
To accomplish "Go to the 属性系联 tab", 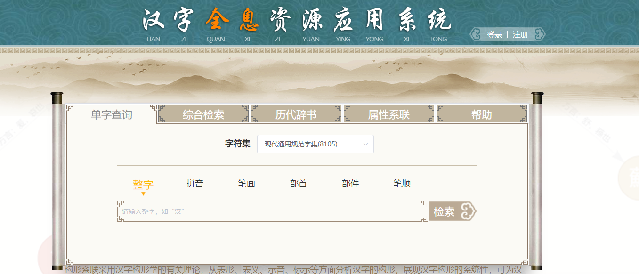I will click(x=388, y=114).
